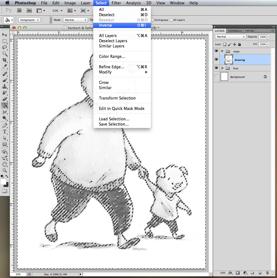This screenshot has width=277, height=278.
Task: Add a layer mask
Action: click(238, 273)
